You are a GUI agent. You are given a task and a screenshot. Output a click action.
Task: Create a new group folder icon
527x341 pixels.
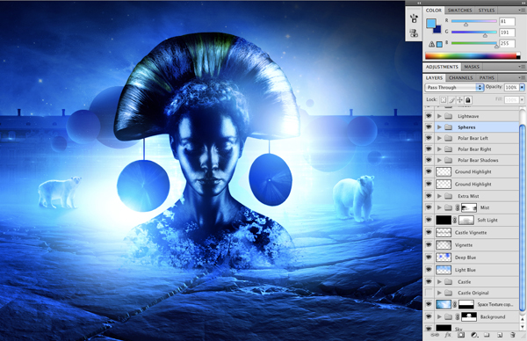point(487,335)
